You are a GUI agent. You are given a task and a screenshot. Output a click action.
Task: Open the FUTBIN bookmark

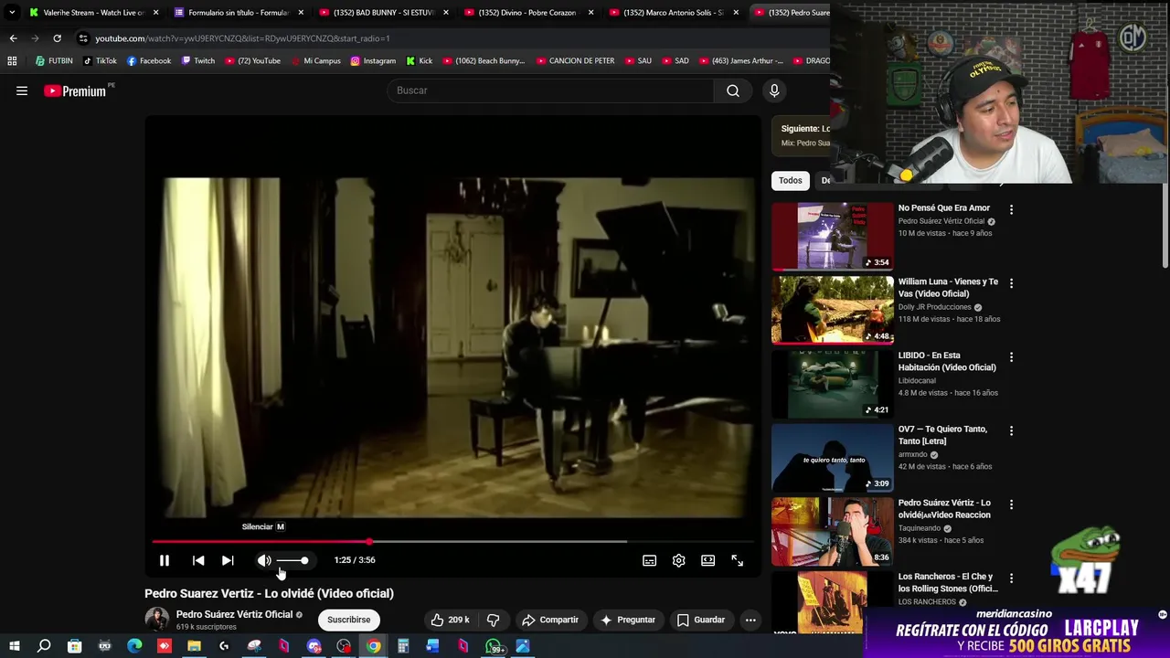tap(54, 61)
